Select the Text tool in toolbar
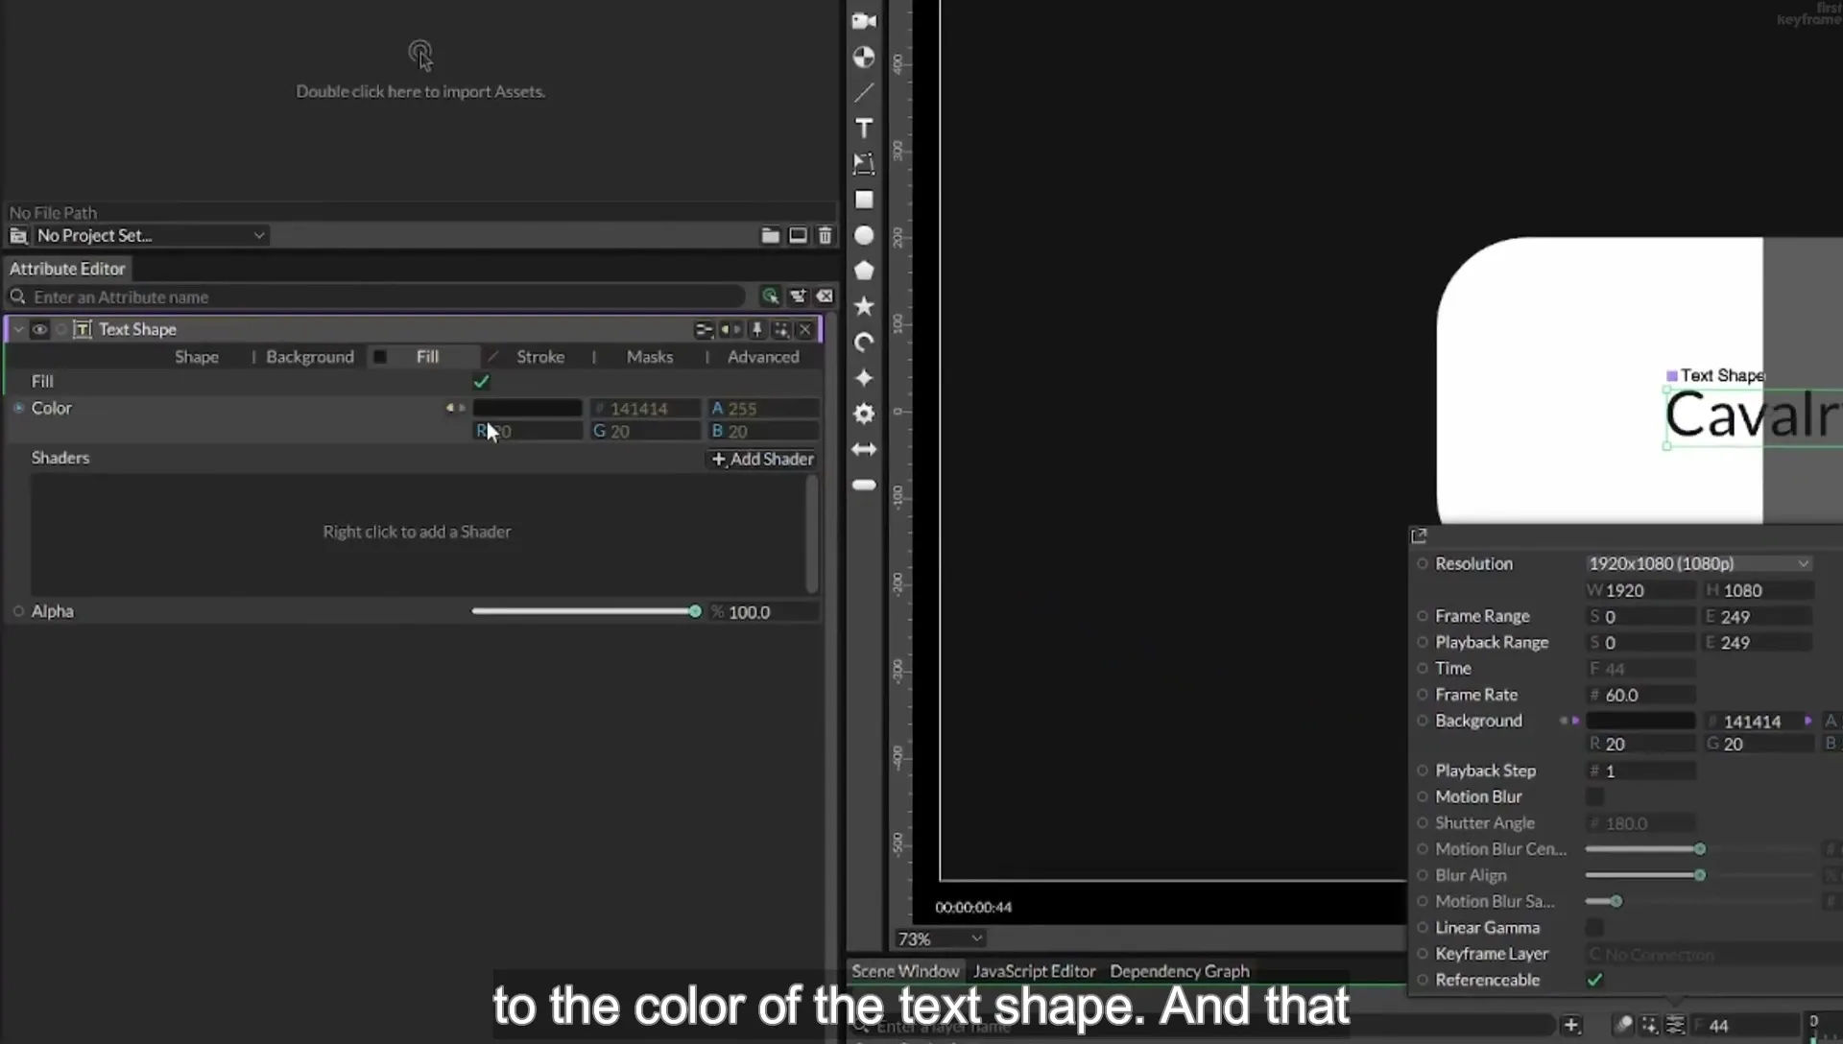 [864, 129]
